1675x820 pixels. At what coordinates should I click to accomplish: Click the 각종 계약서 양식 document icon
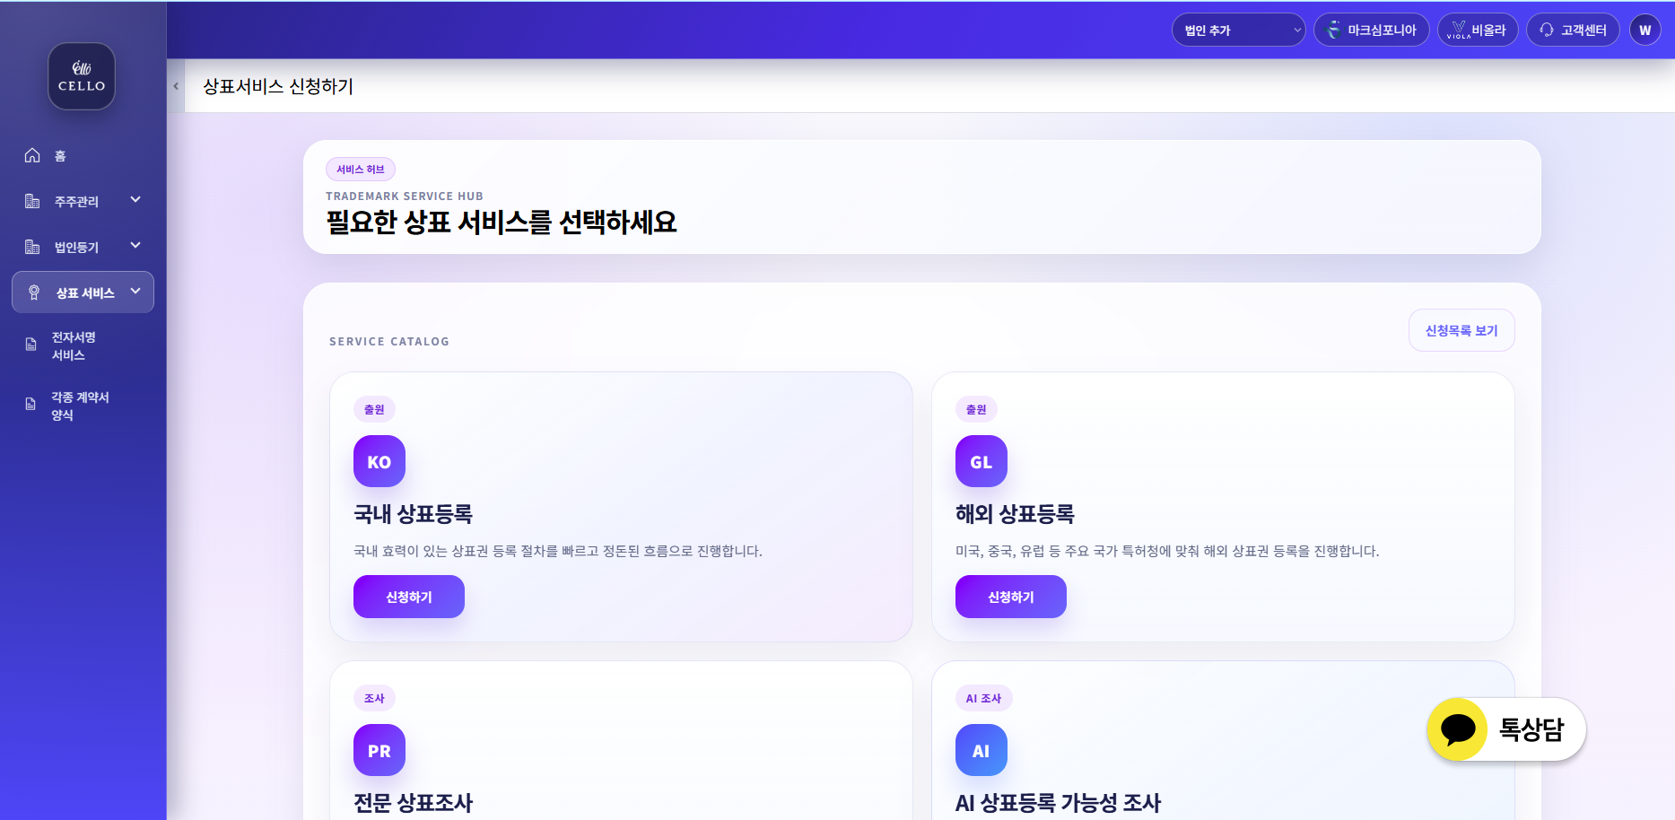point(31,405)
